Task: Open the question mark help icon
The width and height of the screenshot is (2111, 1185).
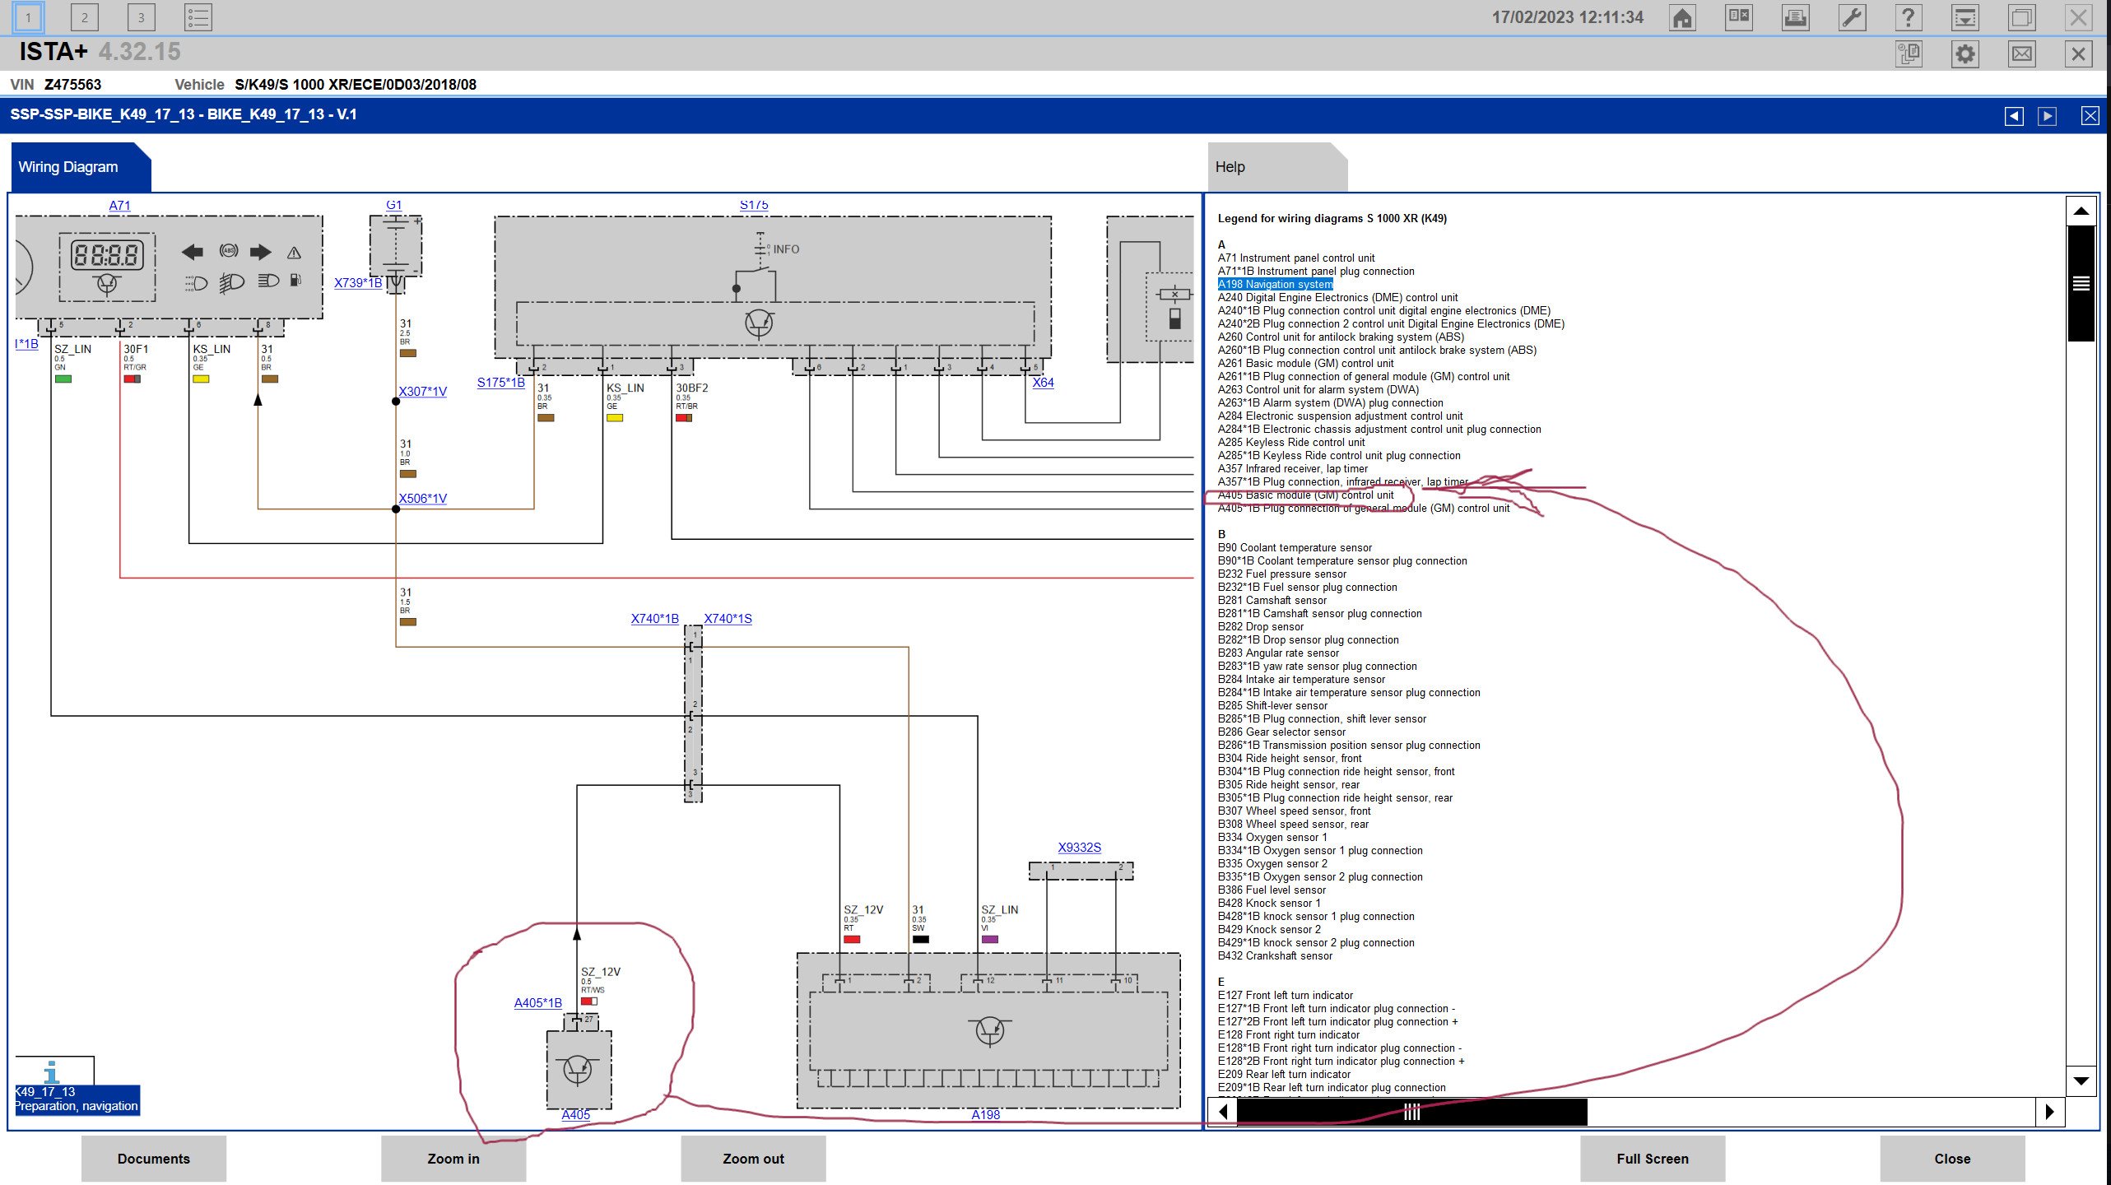Action: coord(1908,18)
